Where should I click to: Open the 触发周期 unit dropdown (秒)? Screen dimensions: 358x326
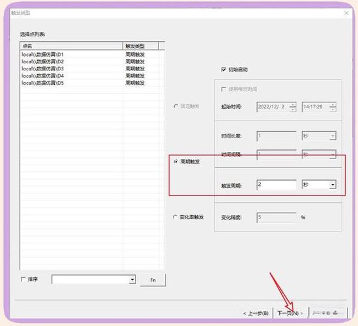[x=333, y=185]
